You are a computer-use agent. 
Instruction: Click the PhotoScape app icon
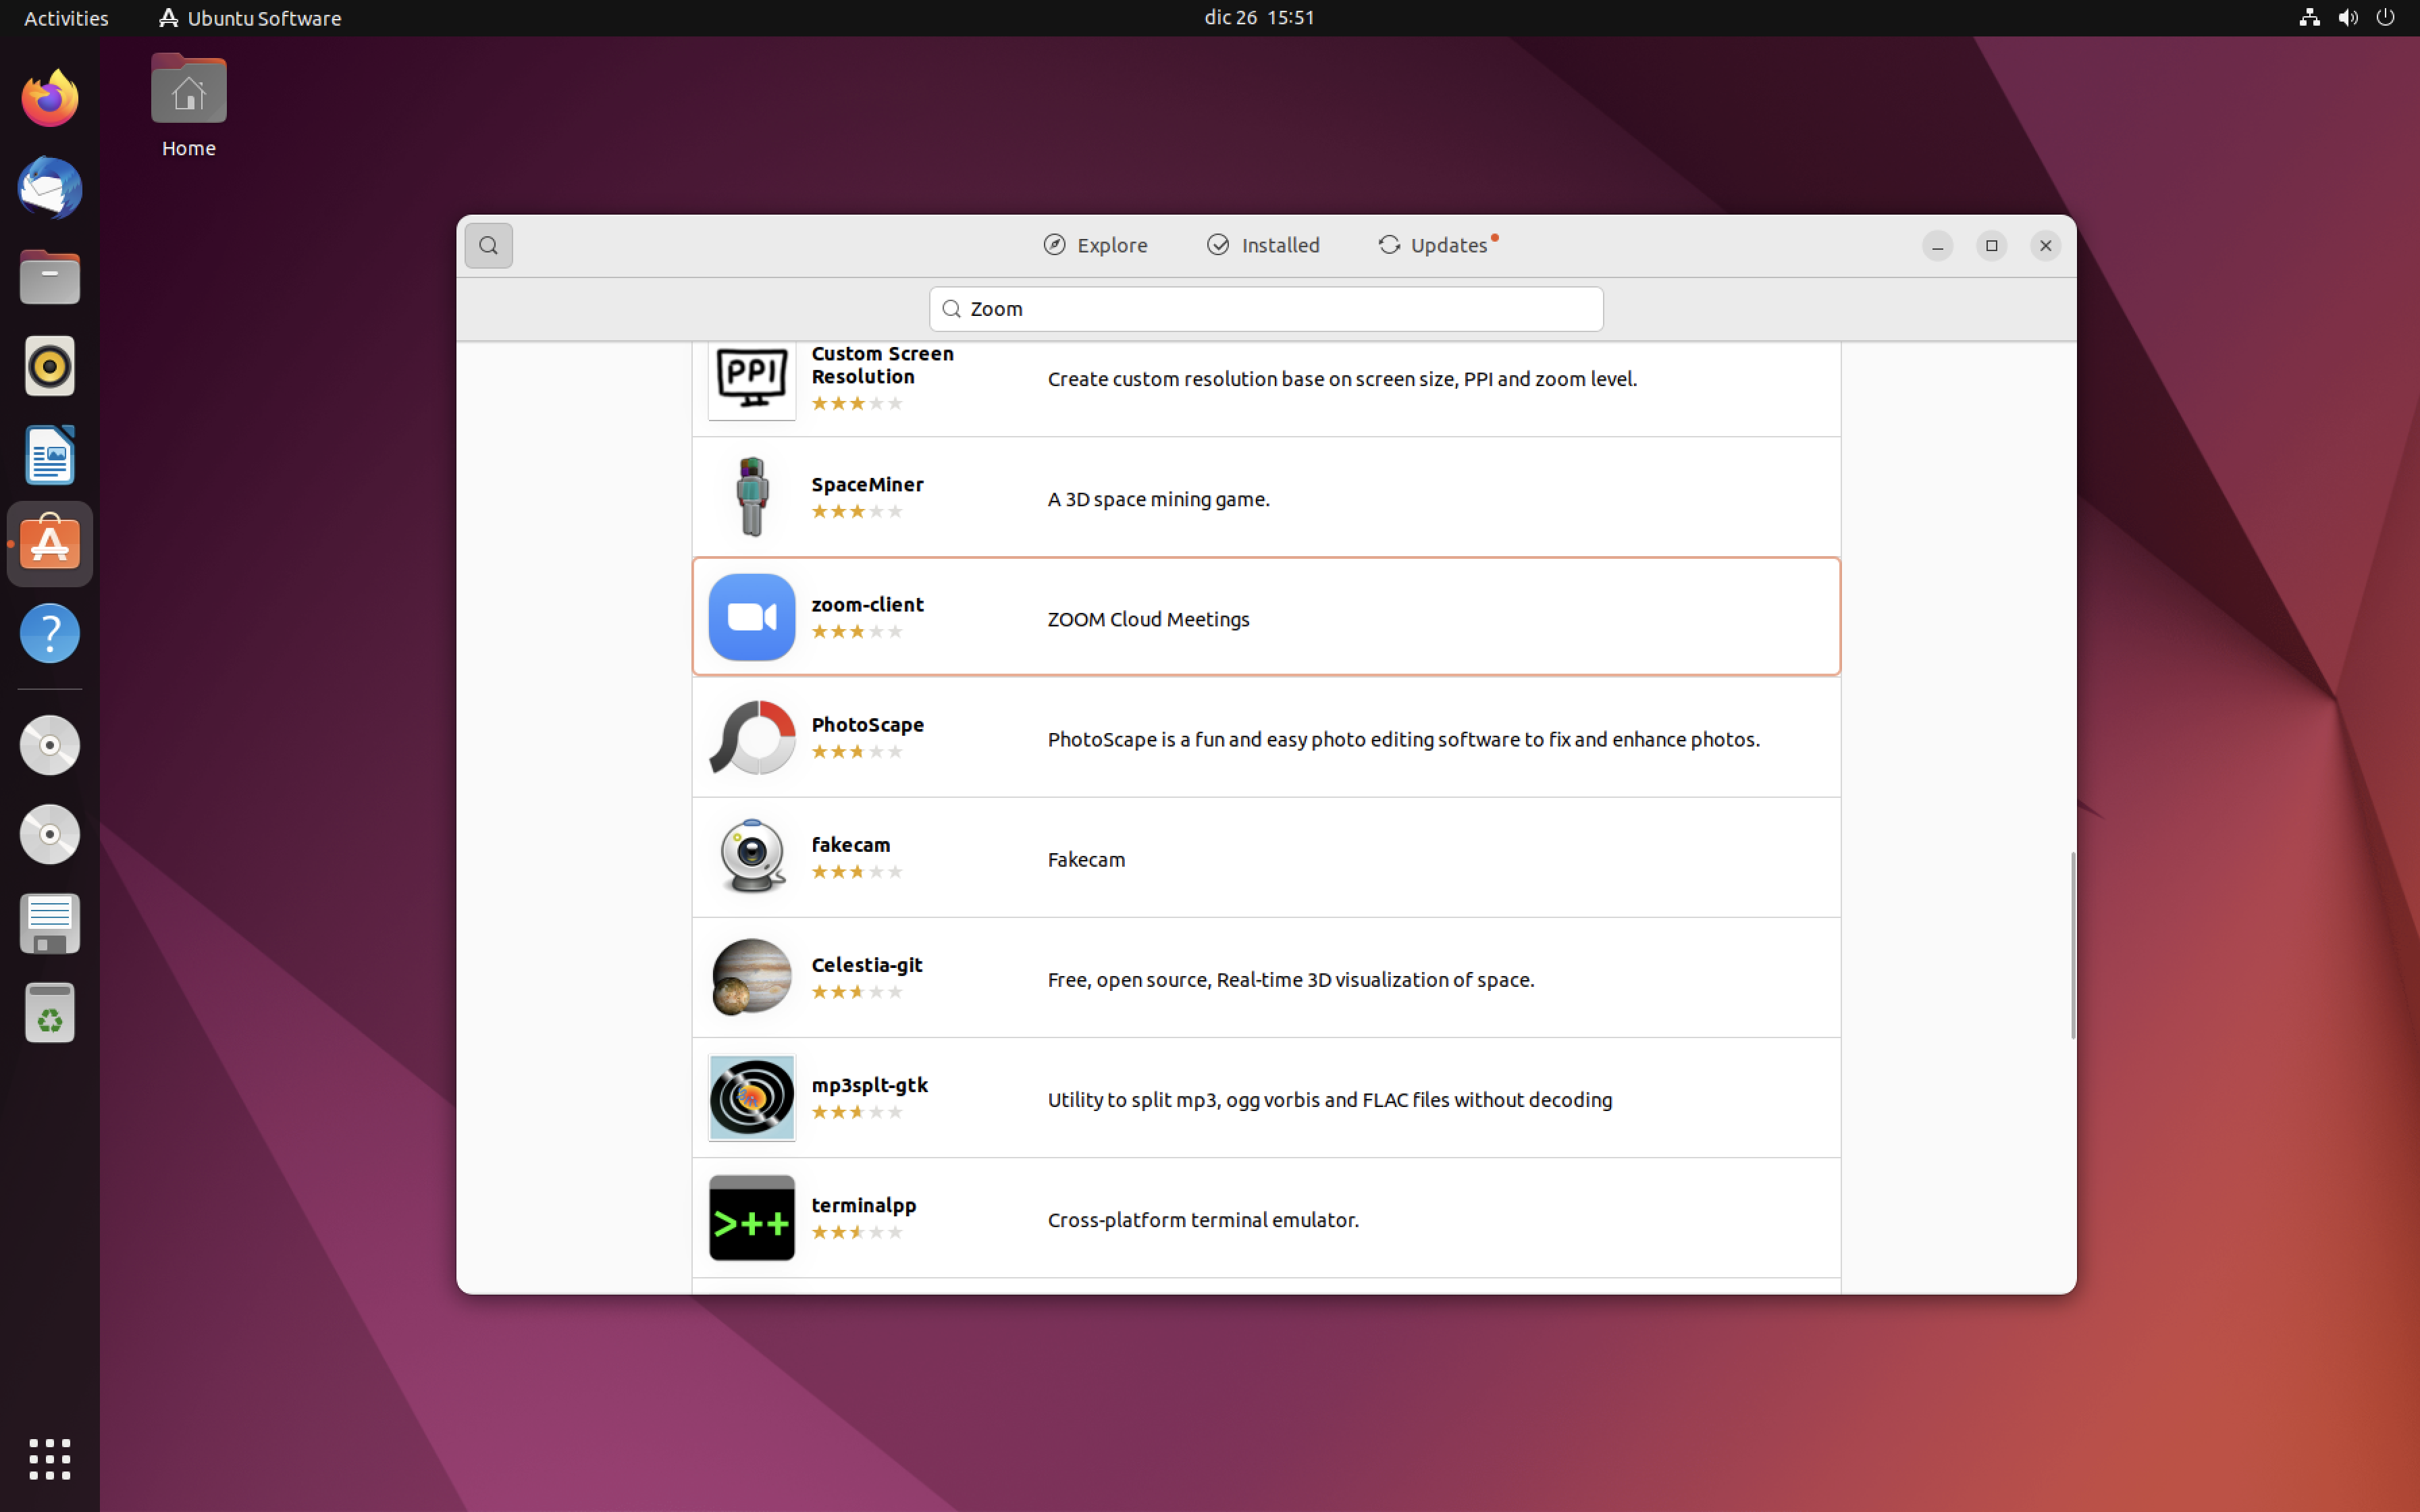[751, 738]
